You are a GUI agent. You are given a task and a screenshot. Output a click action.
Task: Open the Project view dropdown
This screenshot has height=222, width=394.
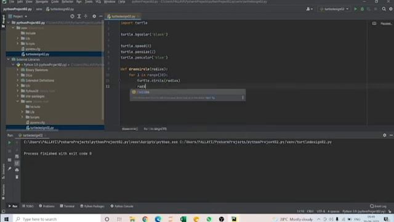(18, 17)
